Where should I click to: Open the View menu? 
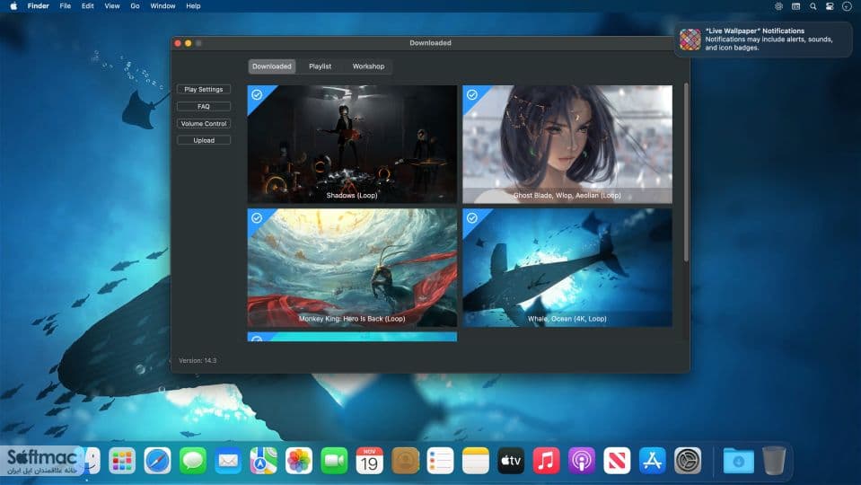[112, 6]
